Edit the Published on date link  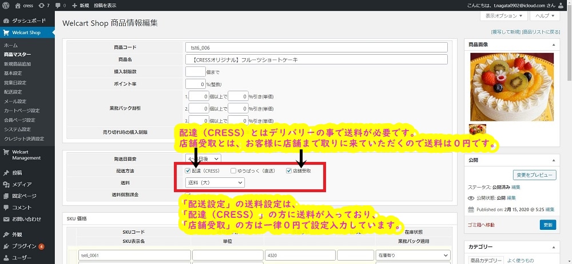(550, 209)
